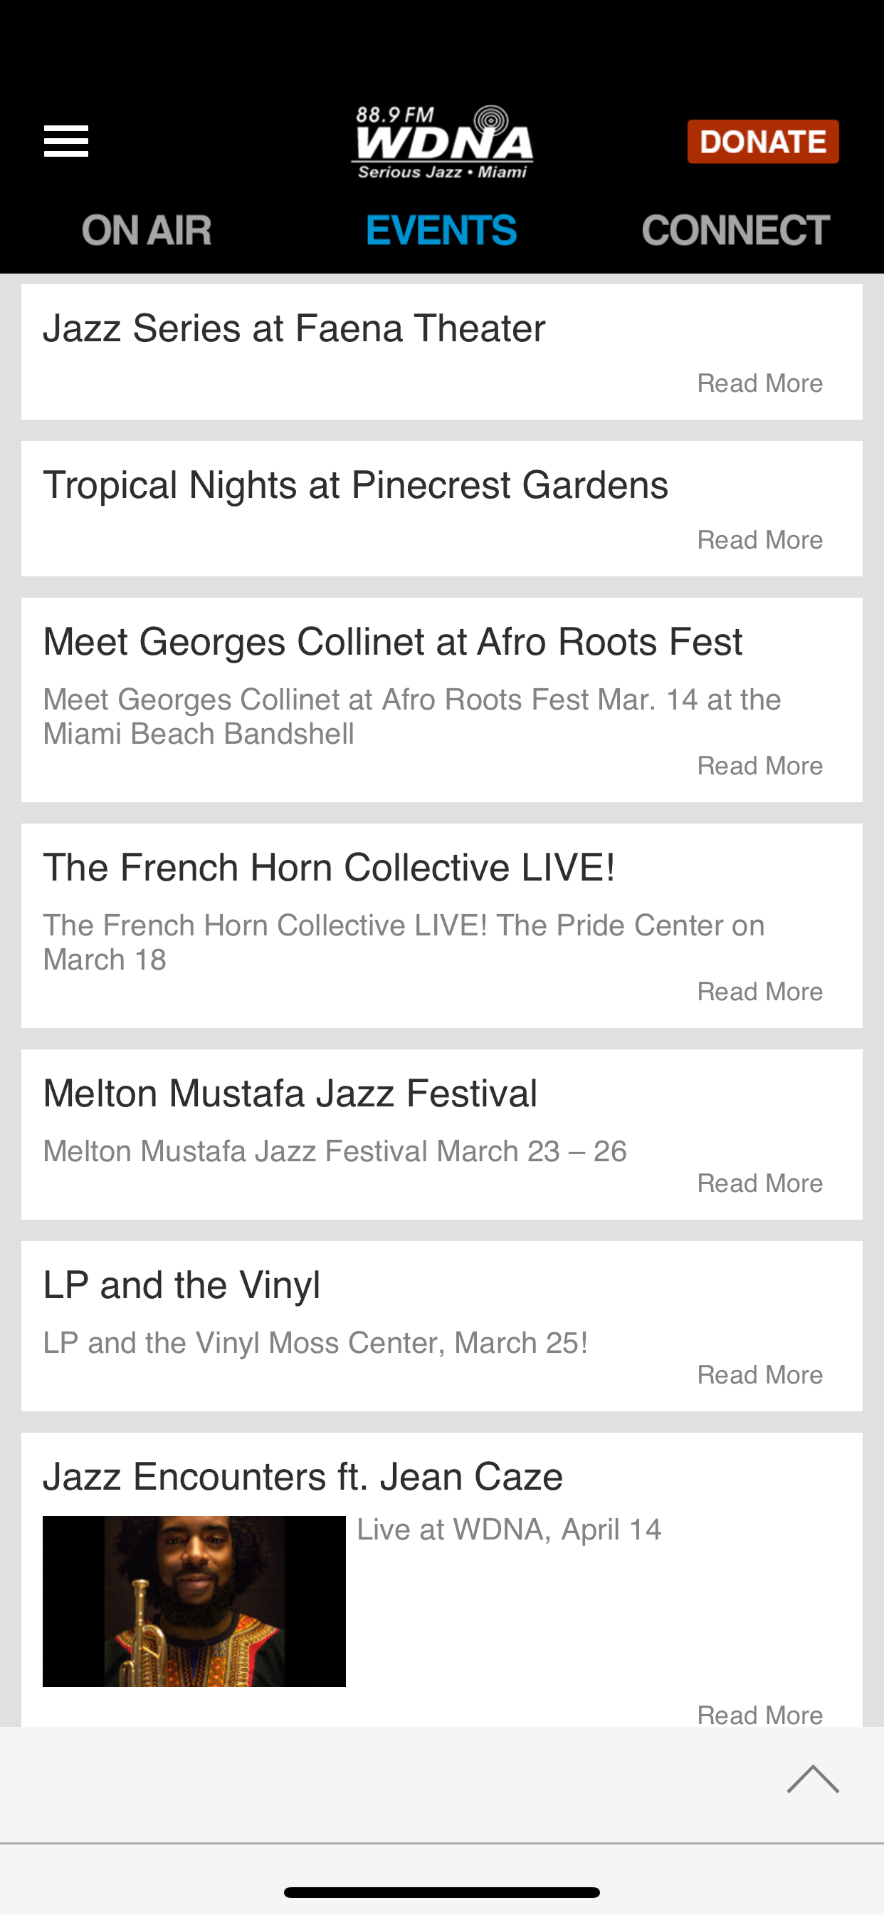Open The French Horn Collective LIVE! event
The height and width of the screenshot is (1915, 884).
point(329,868)
